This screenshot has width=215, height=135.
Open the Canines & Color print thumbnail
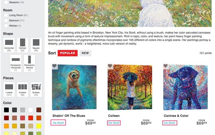point(186,87)
